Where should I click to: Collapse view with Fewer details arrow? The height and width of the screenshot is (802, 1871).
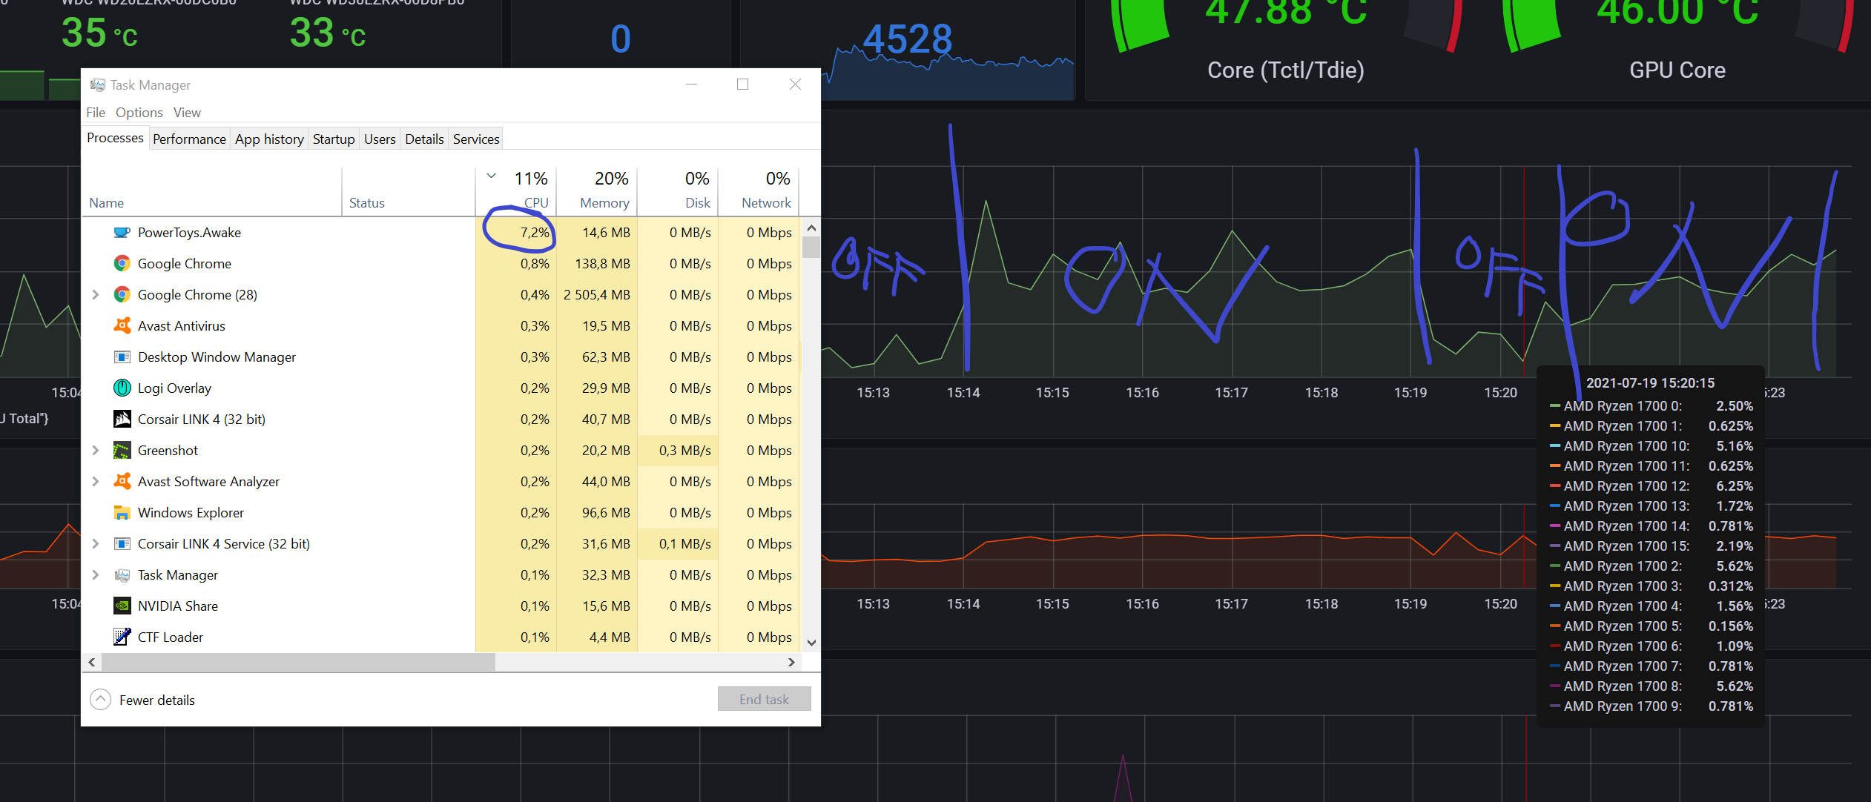101,700
